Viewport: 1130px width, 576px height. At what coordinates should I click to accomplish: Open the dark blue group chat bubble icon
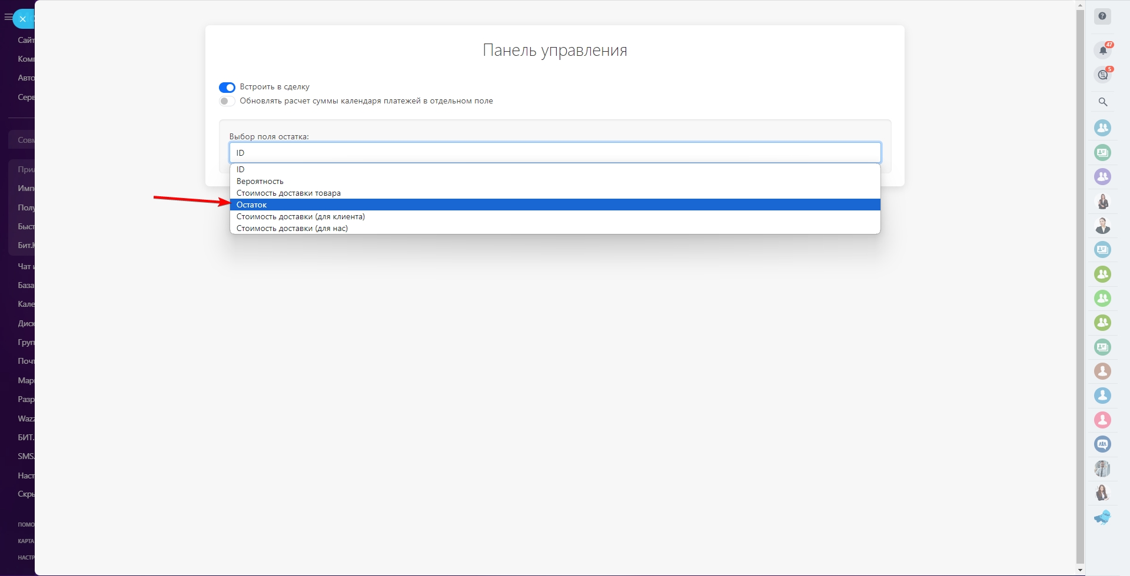coord(1102,444)
